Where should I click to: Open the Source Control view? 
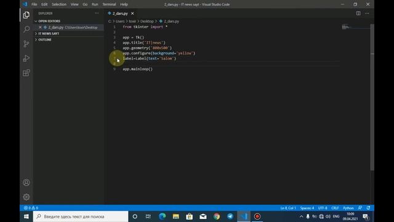[x=26, y=44]
